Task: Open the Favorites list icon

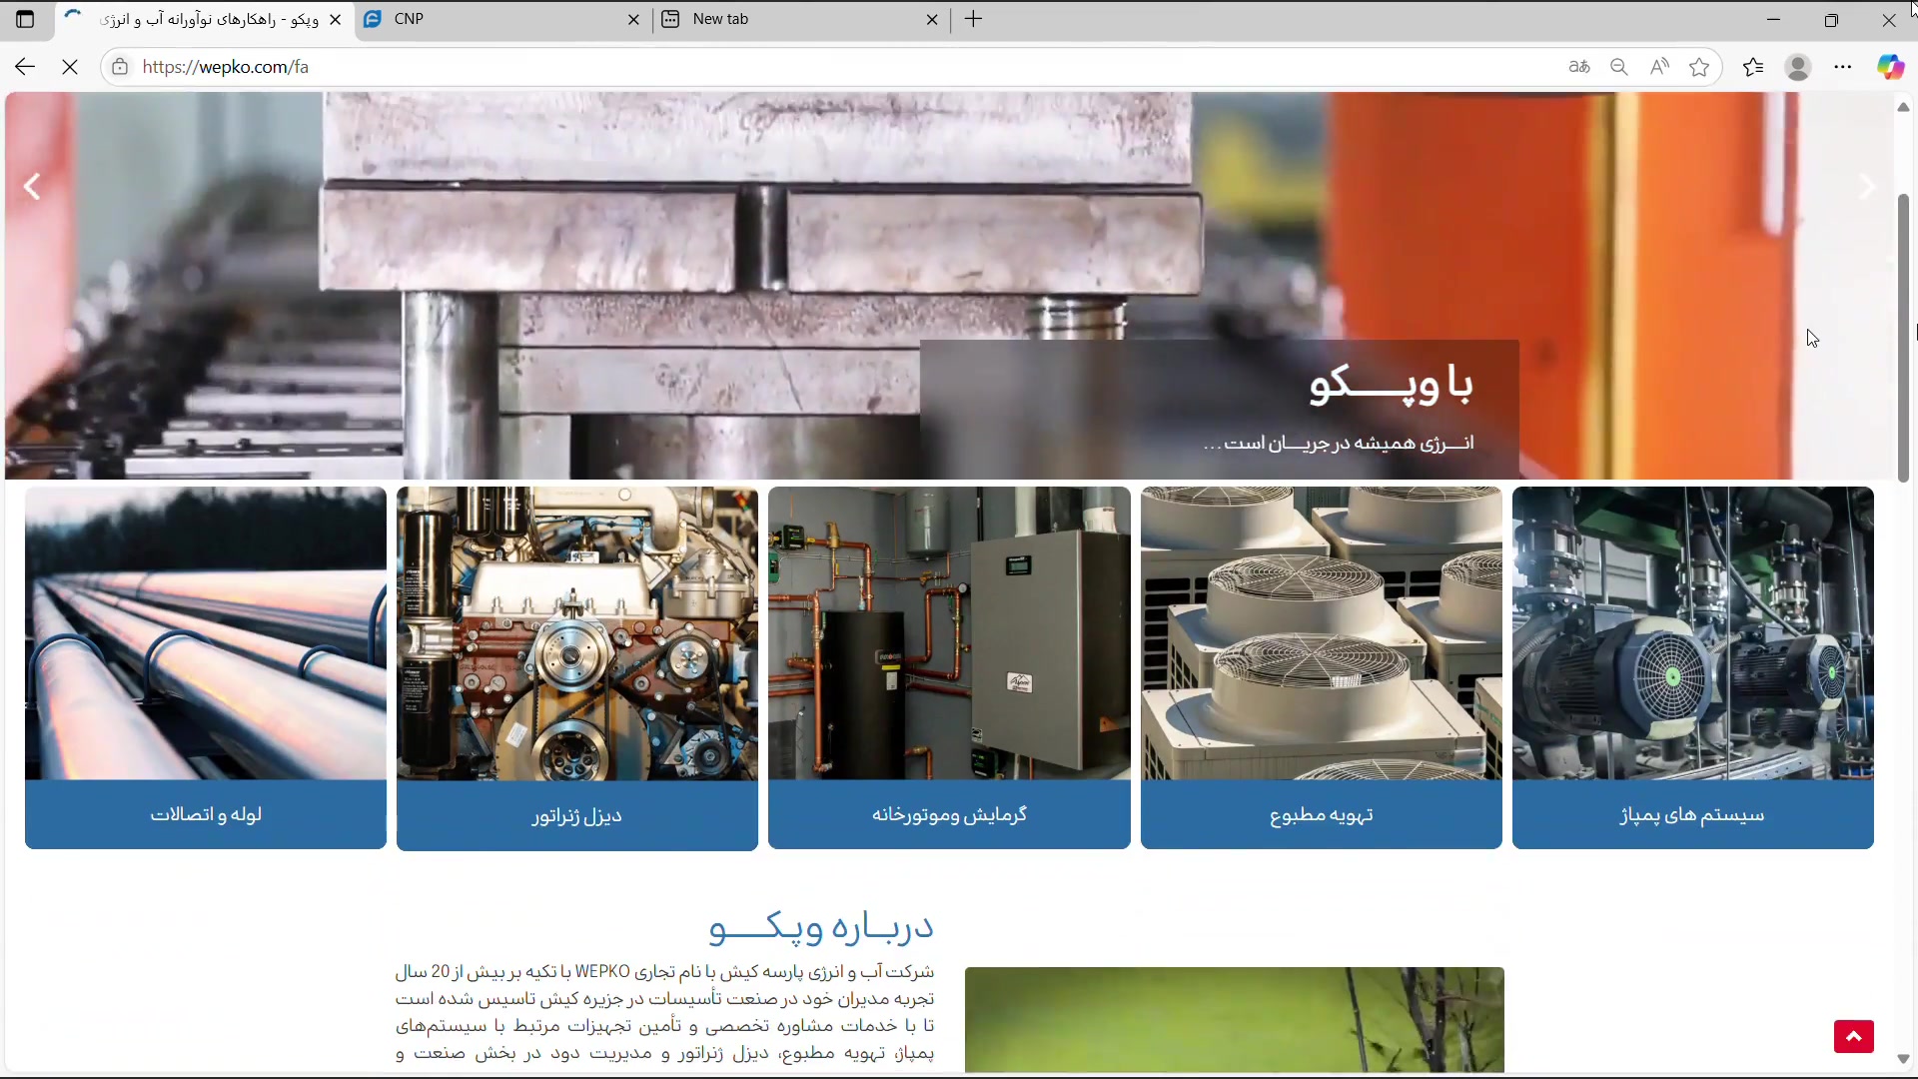Action: (x=1753, y=67)
